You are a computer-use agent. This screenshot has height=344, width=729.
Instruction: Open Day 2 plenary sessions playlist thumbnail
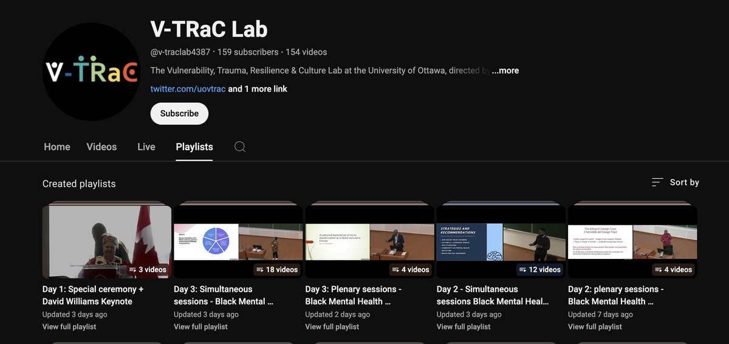click(x=632, y=241)
